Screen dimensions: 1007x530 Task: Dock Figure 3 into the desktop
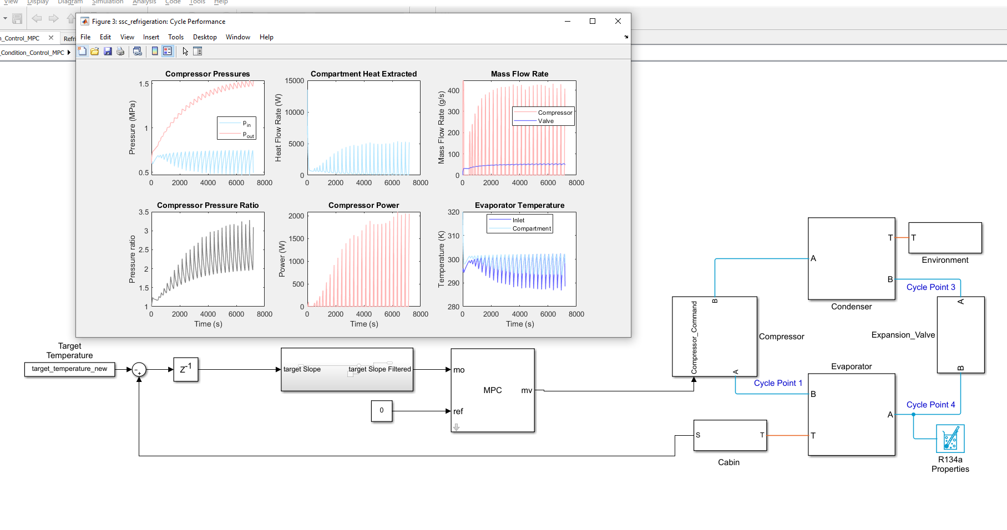[625, 37]
